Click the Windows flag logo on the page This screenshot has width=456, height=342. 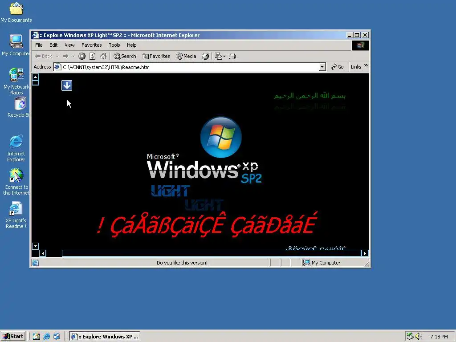point(221,137)
